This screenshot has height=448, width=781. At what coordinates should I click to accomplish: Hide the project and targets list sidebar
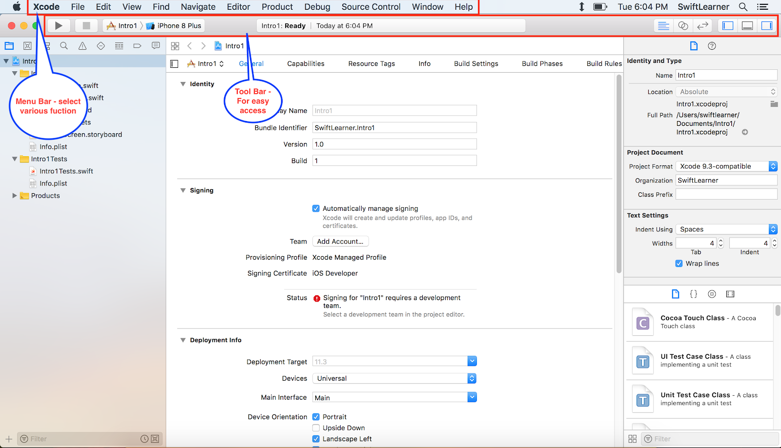click(174, 64)
